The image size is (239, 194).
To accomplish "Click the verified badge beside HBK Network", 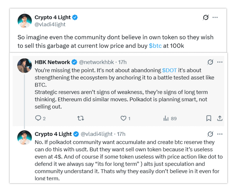I will (74, 62).
